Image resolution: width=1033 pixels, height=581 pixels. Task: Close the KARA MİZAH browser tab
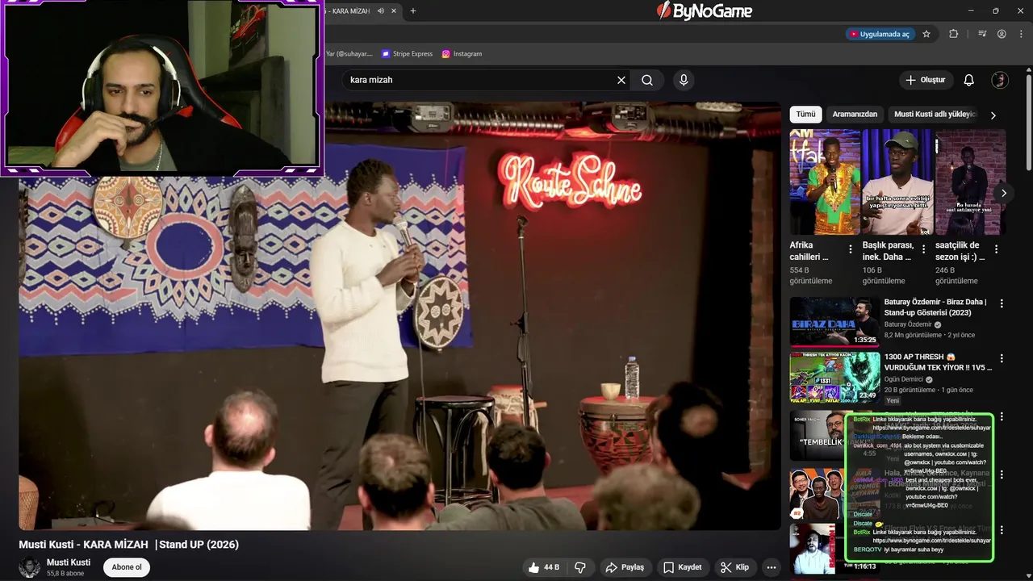(395, 10)
